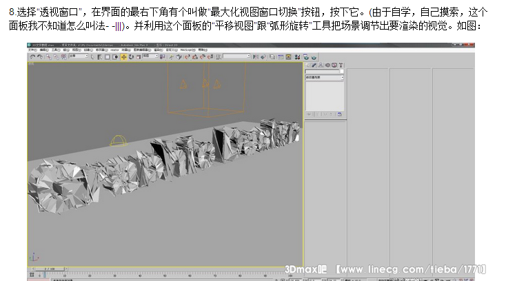Open Select by Name tool
The width and height of the screenshot is (506, 281).
pyautogui.click(x=100, y=56)
